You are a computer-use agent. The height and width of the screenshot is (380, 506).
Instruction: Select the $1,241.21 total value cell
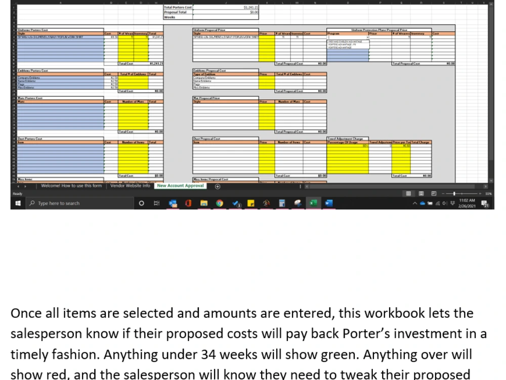coord(226,7)
